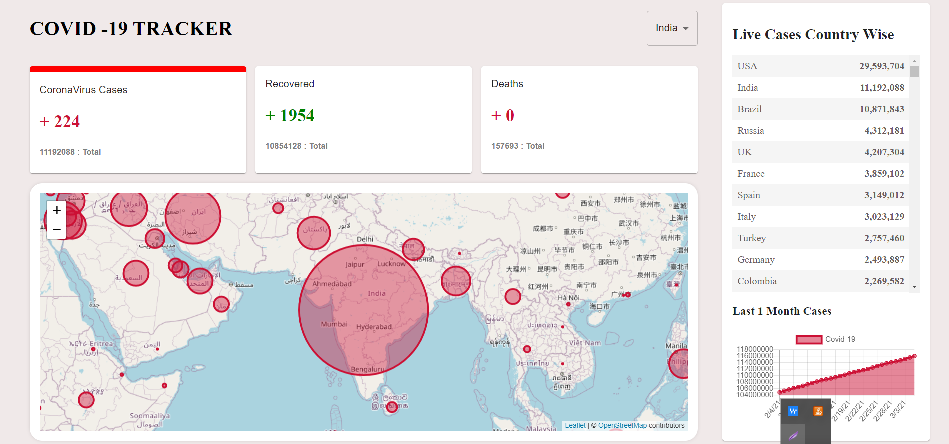Click the Turkey row in country table
949x444 pixels.
pos(821,238)
